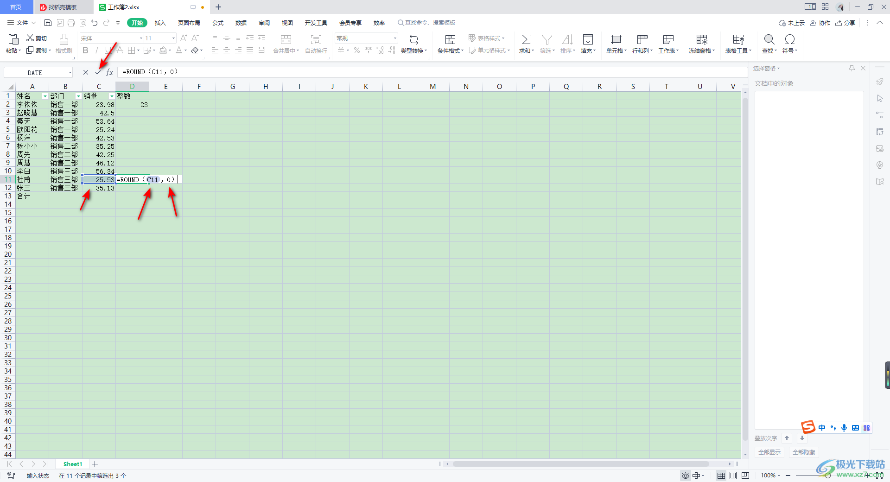This screenshot has height=482, width=890.
Task: Click the Cell (单元格) icon
Action: click(x=616, y=39)
